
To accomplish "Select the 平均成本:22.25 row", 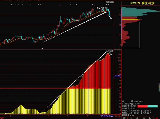I will 128,108.
